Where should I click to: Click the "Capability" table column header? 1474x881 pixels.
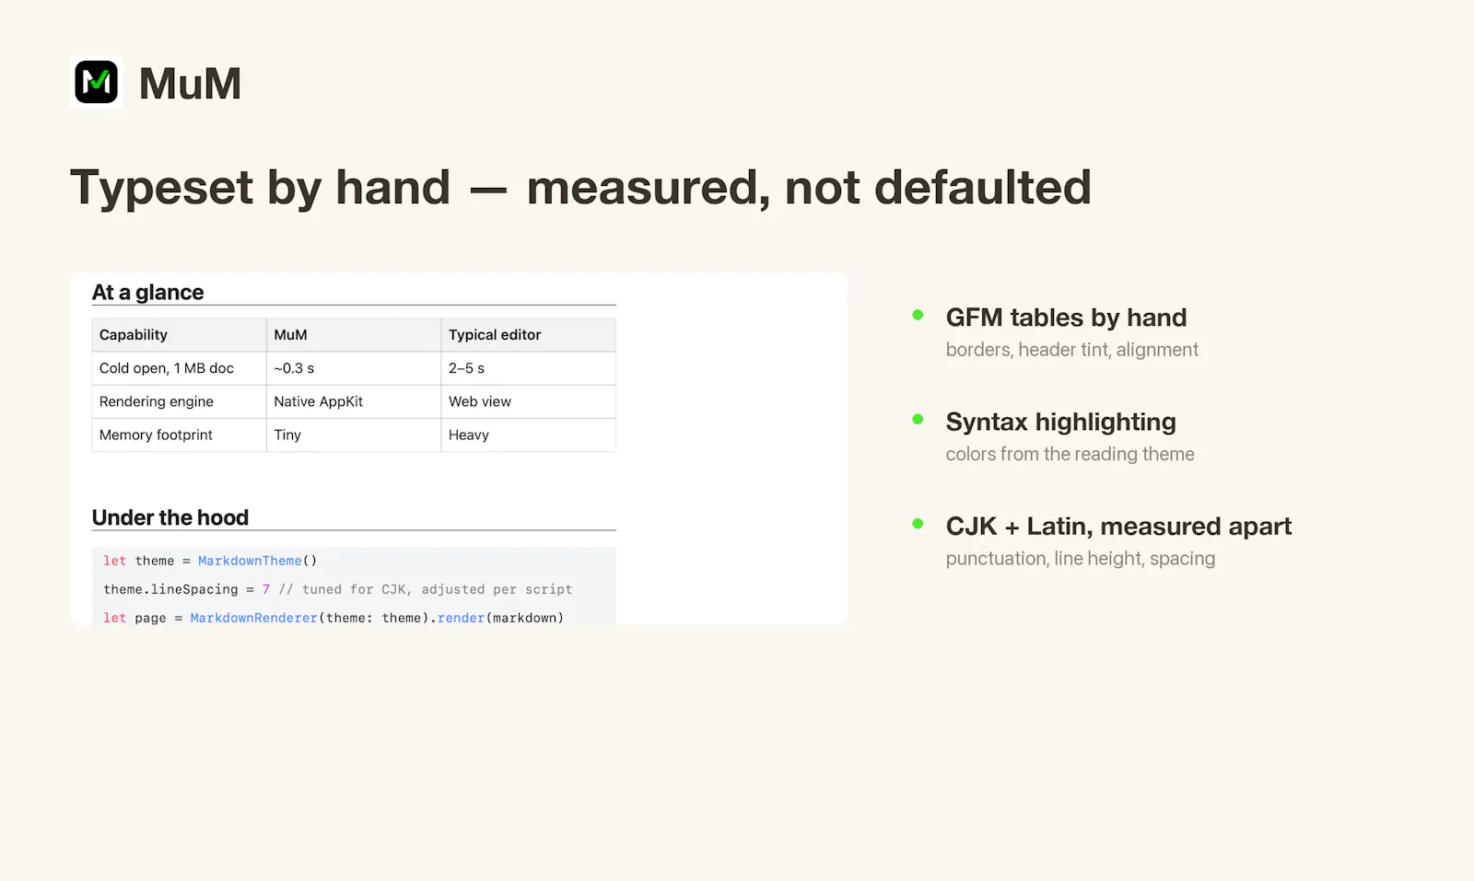pyautogui.click(x=134, y=335)
